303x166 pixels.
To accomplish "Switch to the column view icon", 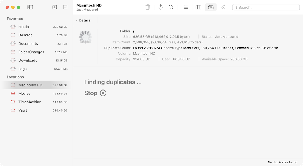I will (198, 7).
